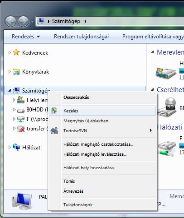Expand the TortoiseSVN submenu arrow
Viewport: 184px width, 218px height.
pyautogui.click(x=151, y=130)
